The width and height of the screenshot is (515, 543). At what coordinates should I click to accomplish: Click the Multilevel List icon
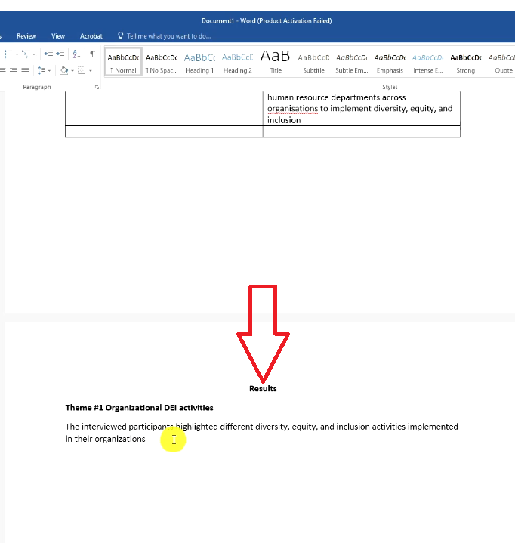tap(26, 54)
